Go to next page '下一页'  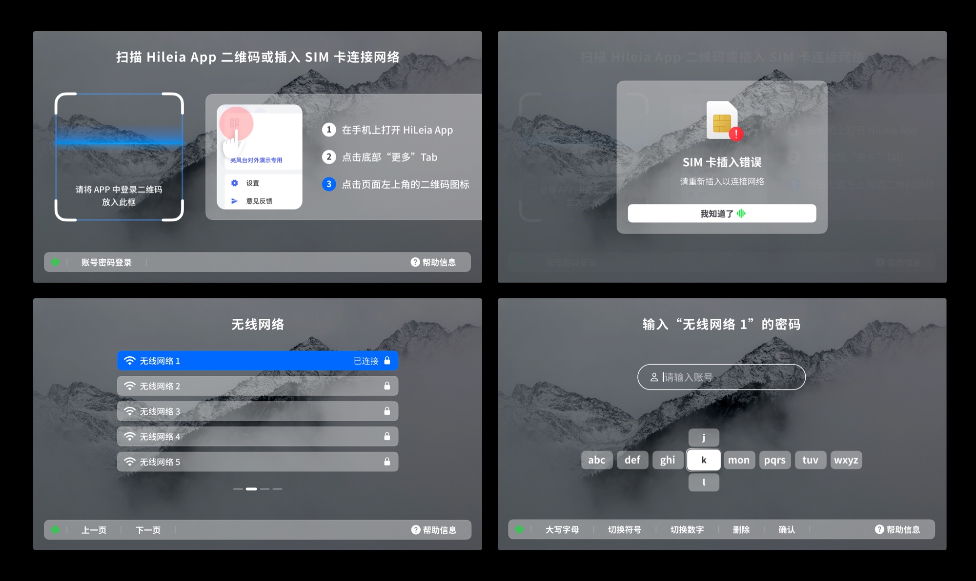148,530
